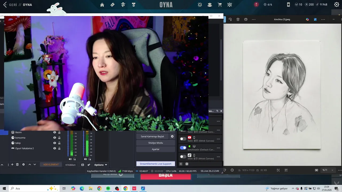Open menu for YouTube destination row
Screen dimensions: 342x192
pyautogui.click(x=218, y=139)
